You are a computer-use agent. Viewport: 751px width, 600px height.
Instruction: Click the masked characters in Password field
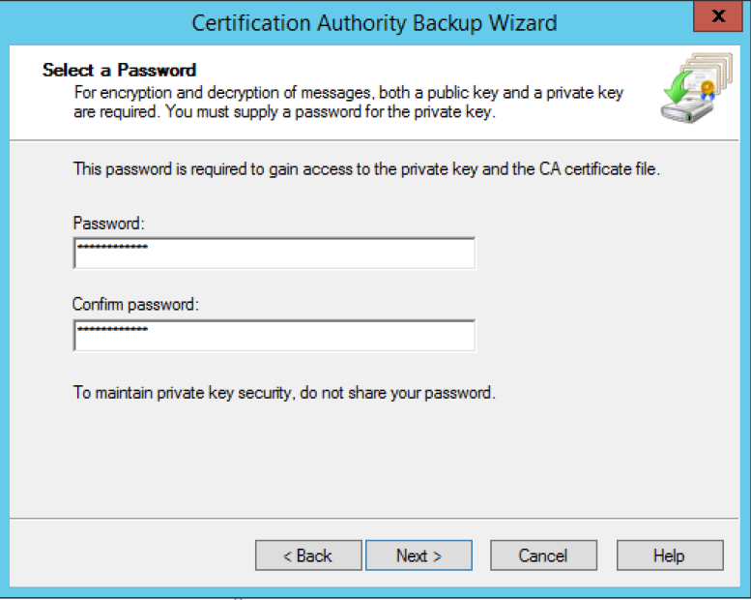[112, 249]
